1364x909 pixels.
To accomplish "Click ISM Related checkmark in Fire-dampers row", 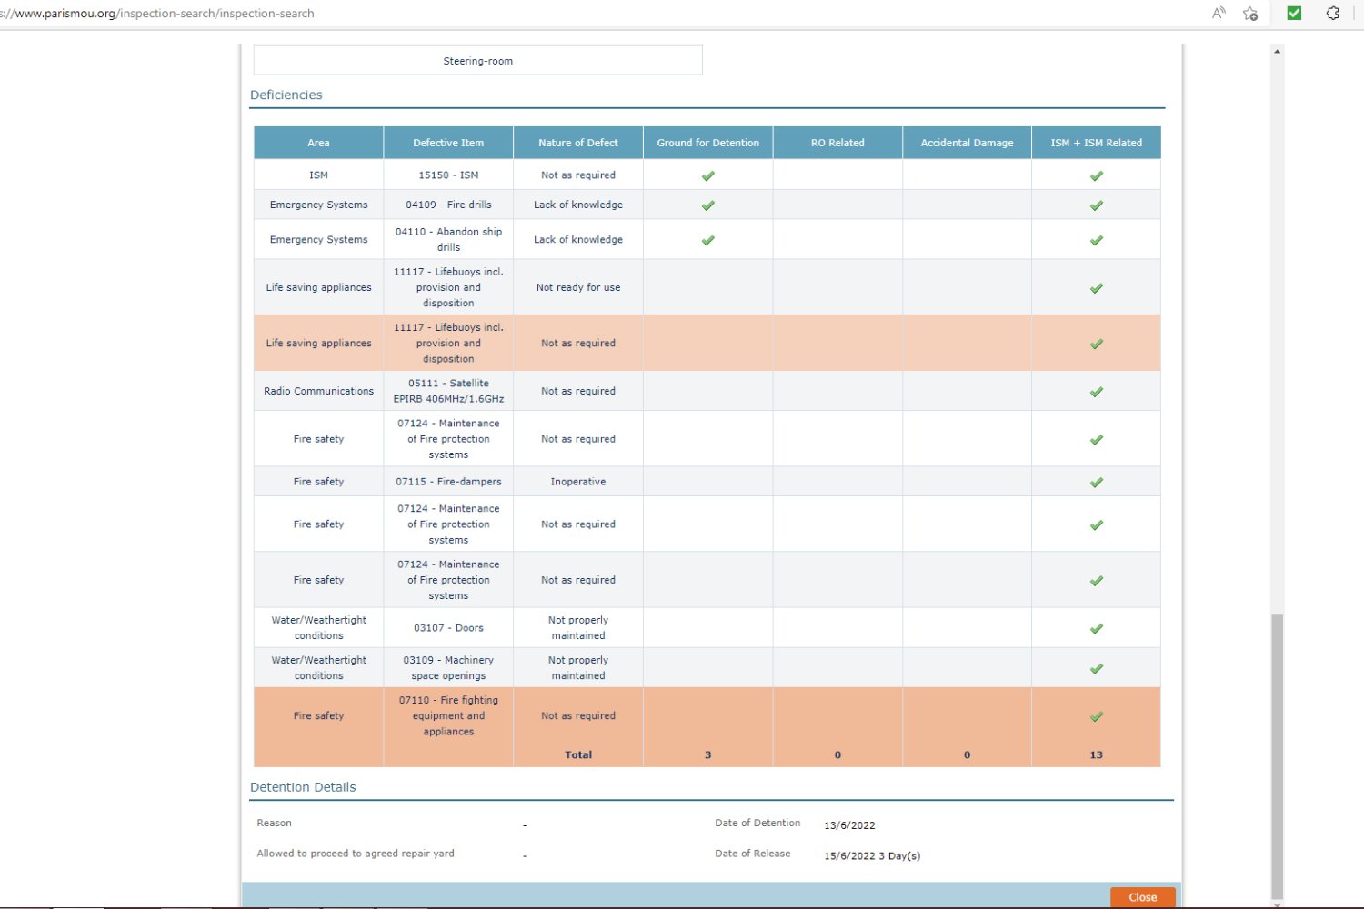I will pos(1096,482).
